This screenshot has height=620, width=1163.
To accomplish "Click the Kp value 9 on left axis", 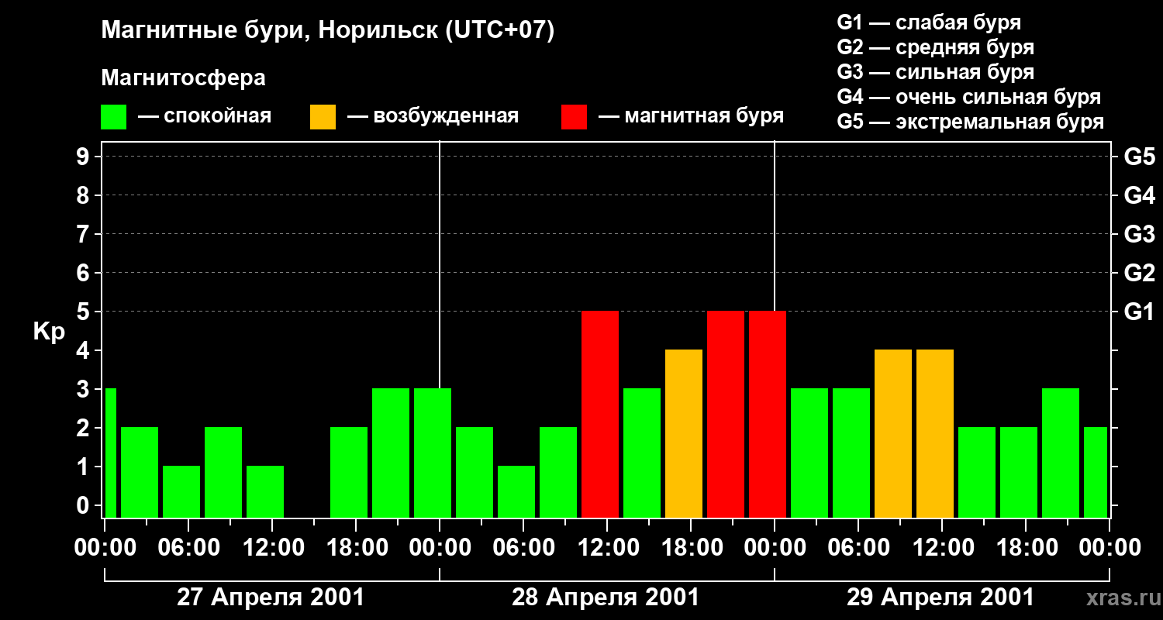I will pos(85,157).
